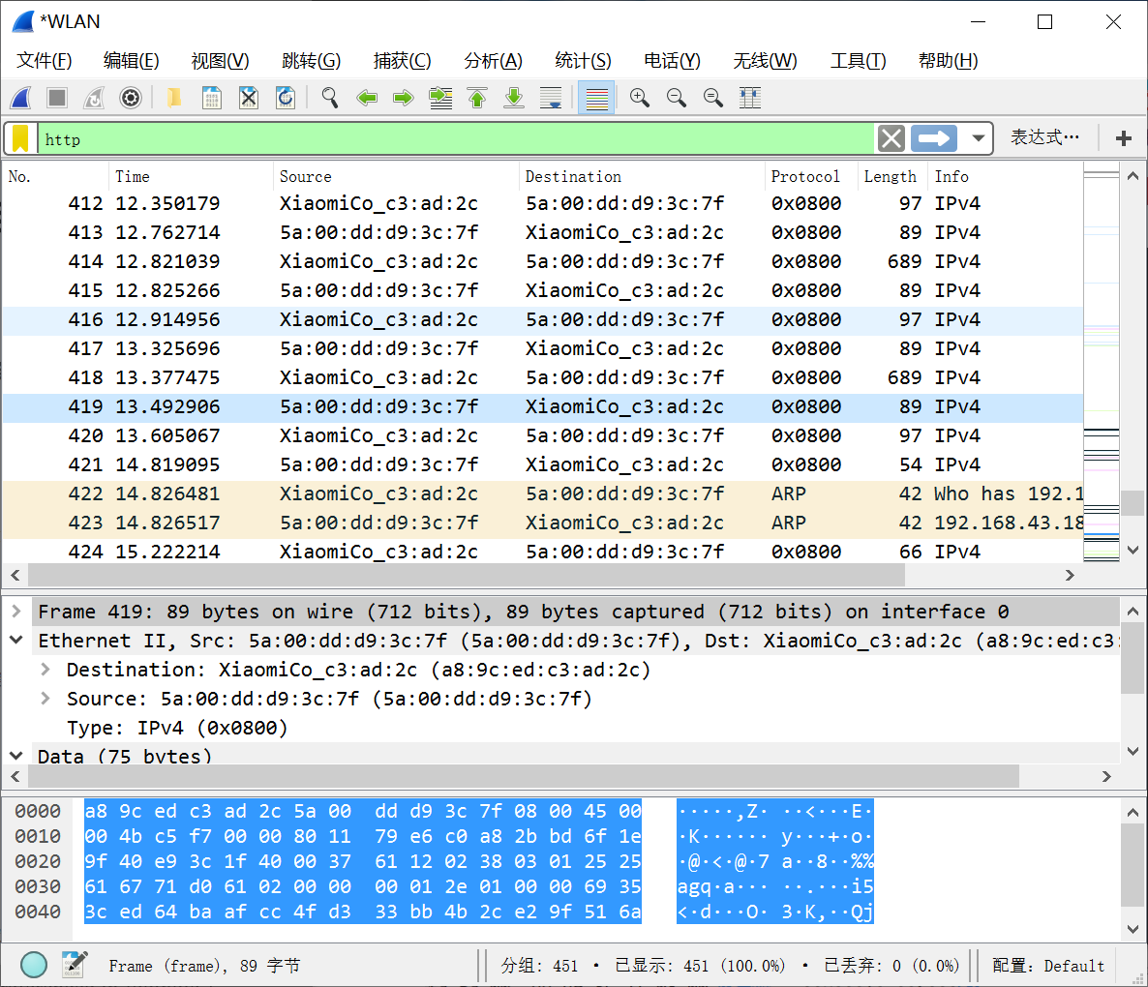
Task: Open the 帮助(H) menu
Action: click(949, 61)
